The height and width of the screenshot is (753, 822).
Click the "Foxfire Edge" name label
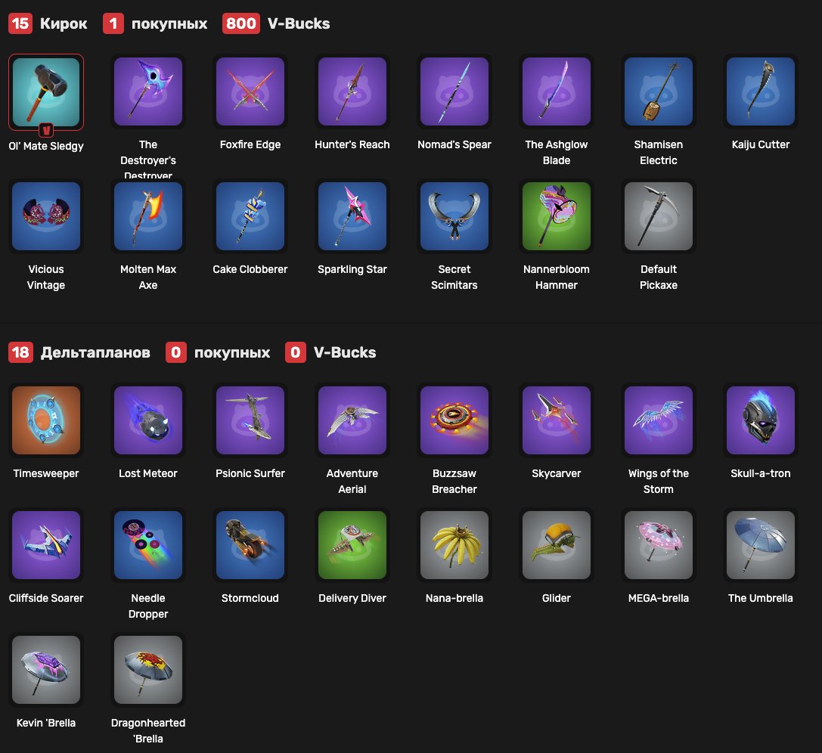[x=250, y=144]
